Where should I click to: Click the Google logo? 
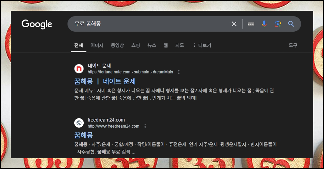coord(37,24)
